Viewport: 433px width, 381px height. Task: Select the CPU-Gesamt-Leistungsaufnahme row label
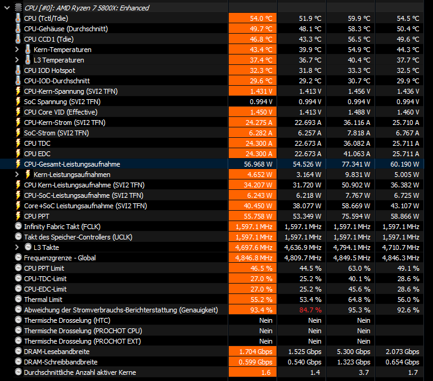point(72,164)
